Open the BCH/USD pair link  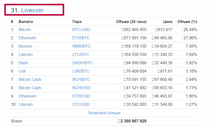(81, 88)
